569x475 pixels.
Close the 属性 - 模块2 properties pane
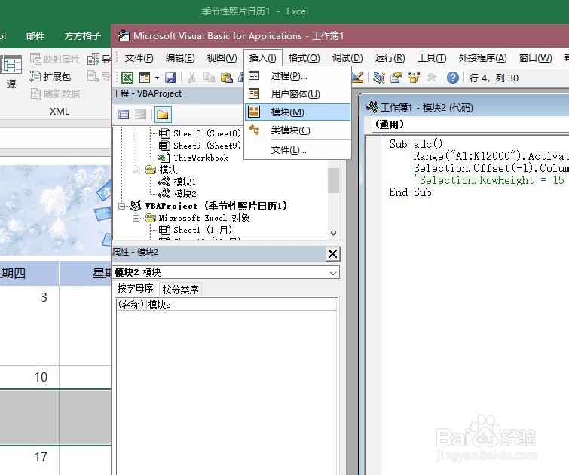333,253
